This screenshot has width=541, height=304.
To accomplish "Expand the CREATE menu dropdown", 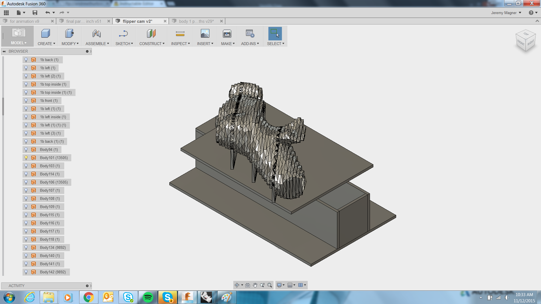I will coord(46,44).
